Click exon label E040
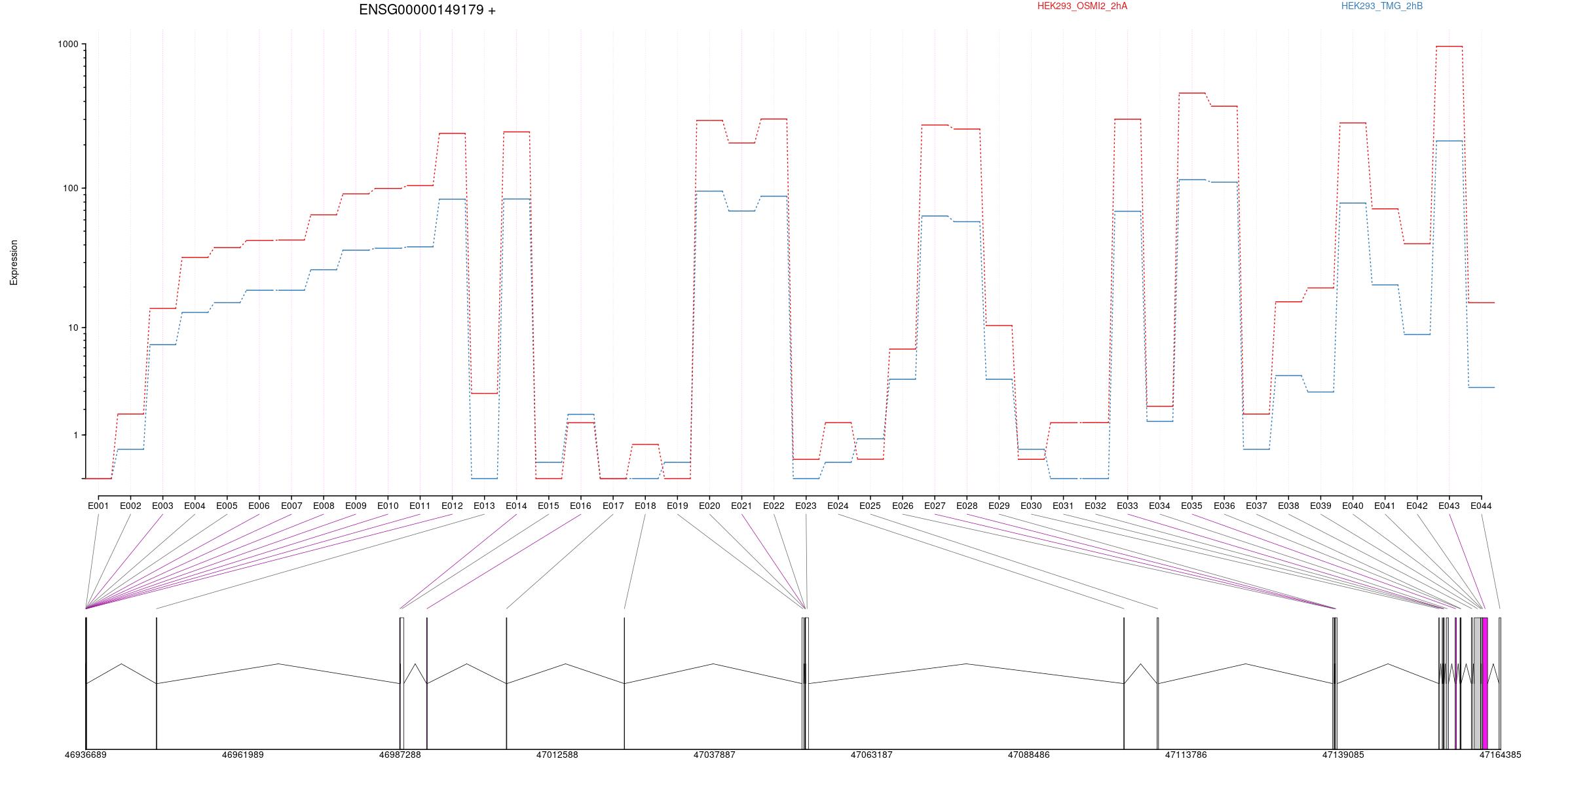The width and height of the screenshot is (1572, 786). [x=1353, y=506]
